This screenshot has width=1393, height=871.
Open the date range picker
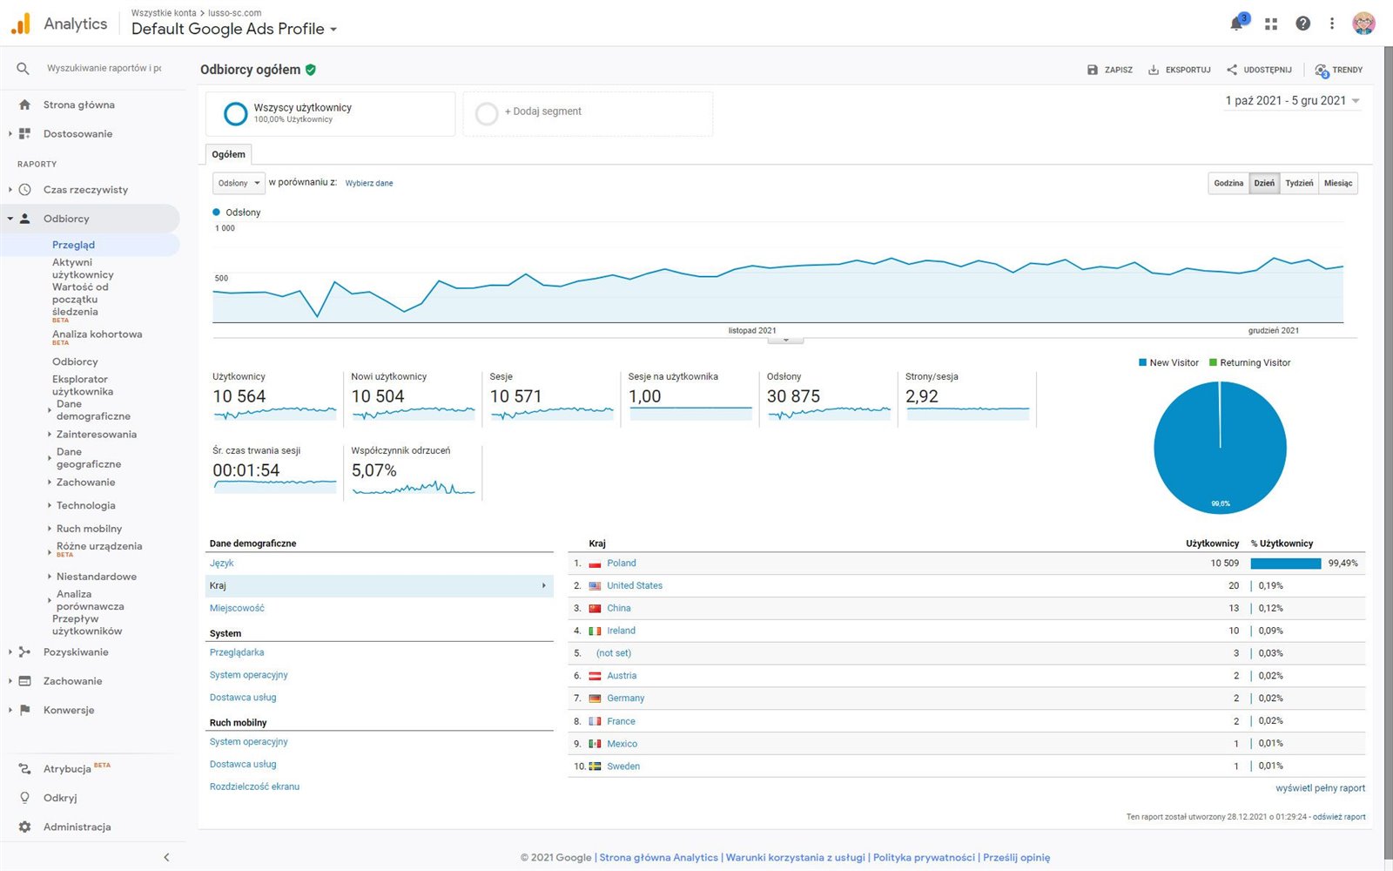(1292, 101)
